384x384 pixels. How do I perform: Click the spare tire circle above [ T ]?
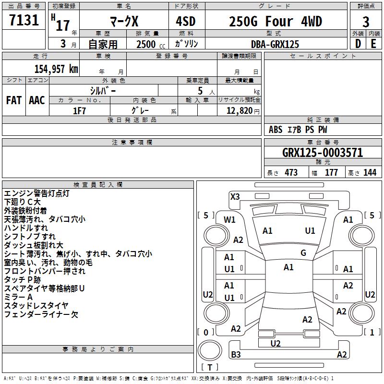[x=210, y=350]
